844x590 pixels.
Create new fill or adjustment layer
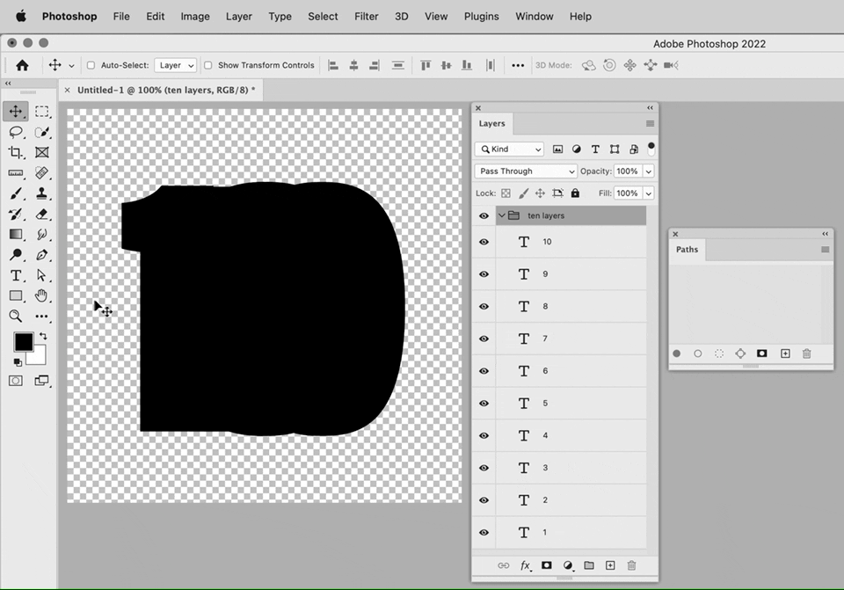click(568, 565)
